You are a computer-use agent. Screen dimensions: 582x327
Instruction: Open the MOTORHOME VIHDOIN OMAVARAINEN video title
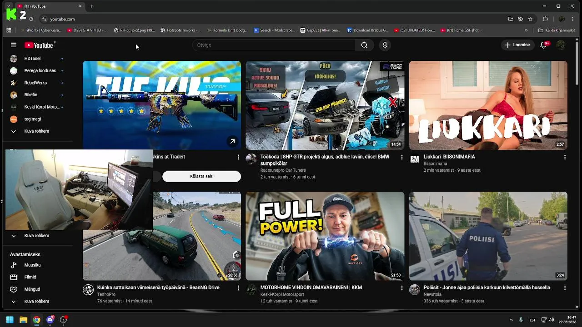pyautogui.click(x=311, y=287)
